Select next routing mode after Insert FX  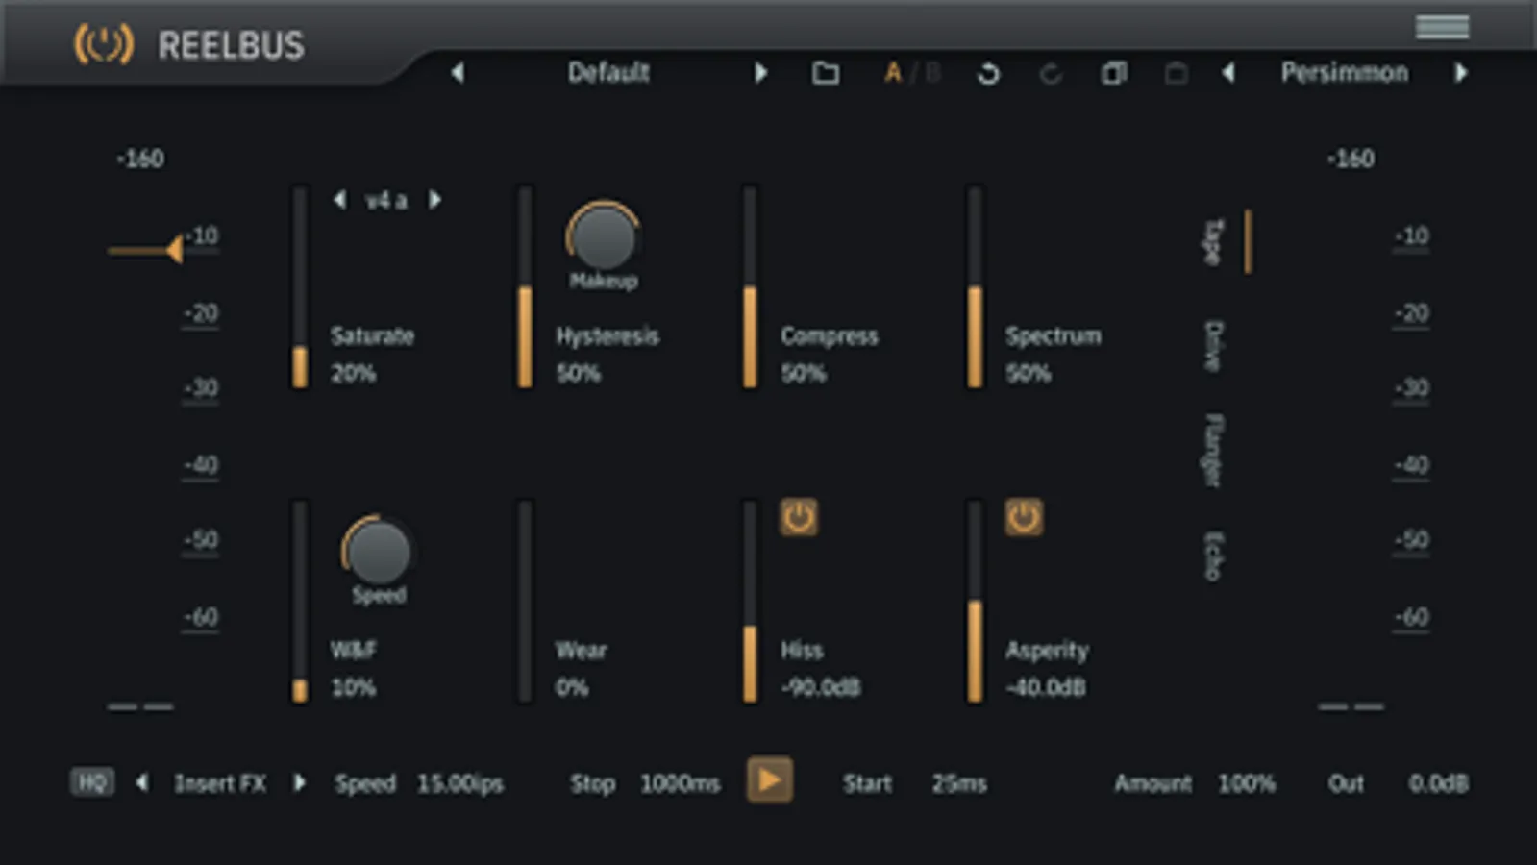click(300, 782)
